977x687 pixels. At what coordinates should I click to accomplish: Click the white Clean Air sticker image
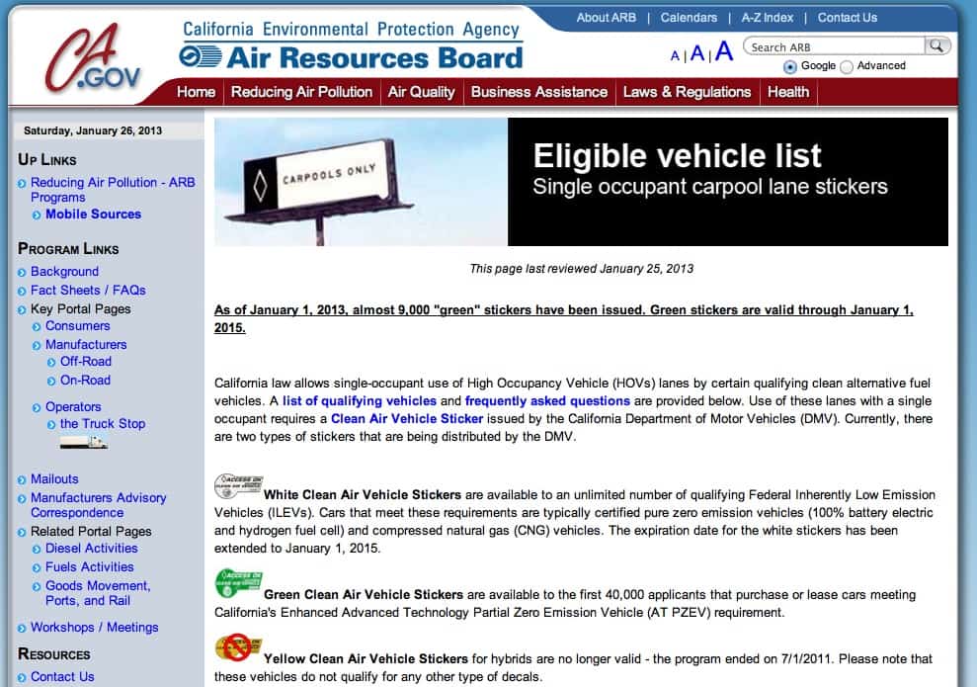click(238, 485)
